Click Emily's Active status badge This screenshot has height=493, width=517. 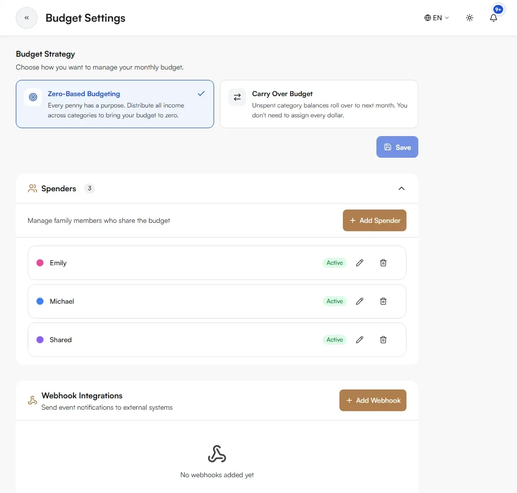(334, 263)
